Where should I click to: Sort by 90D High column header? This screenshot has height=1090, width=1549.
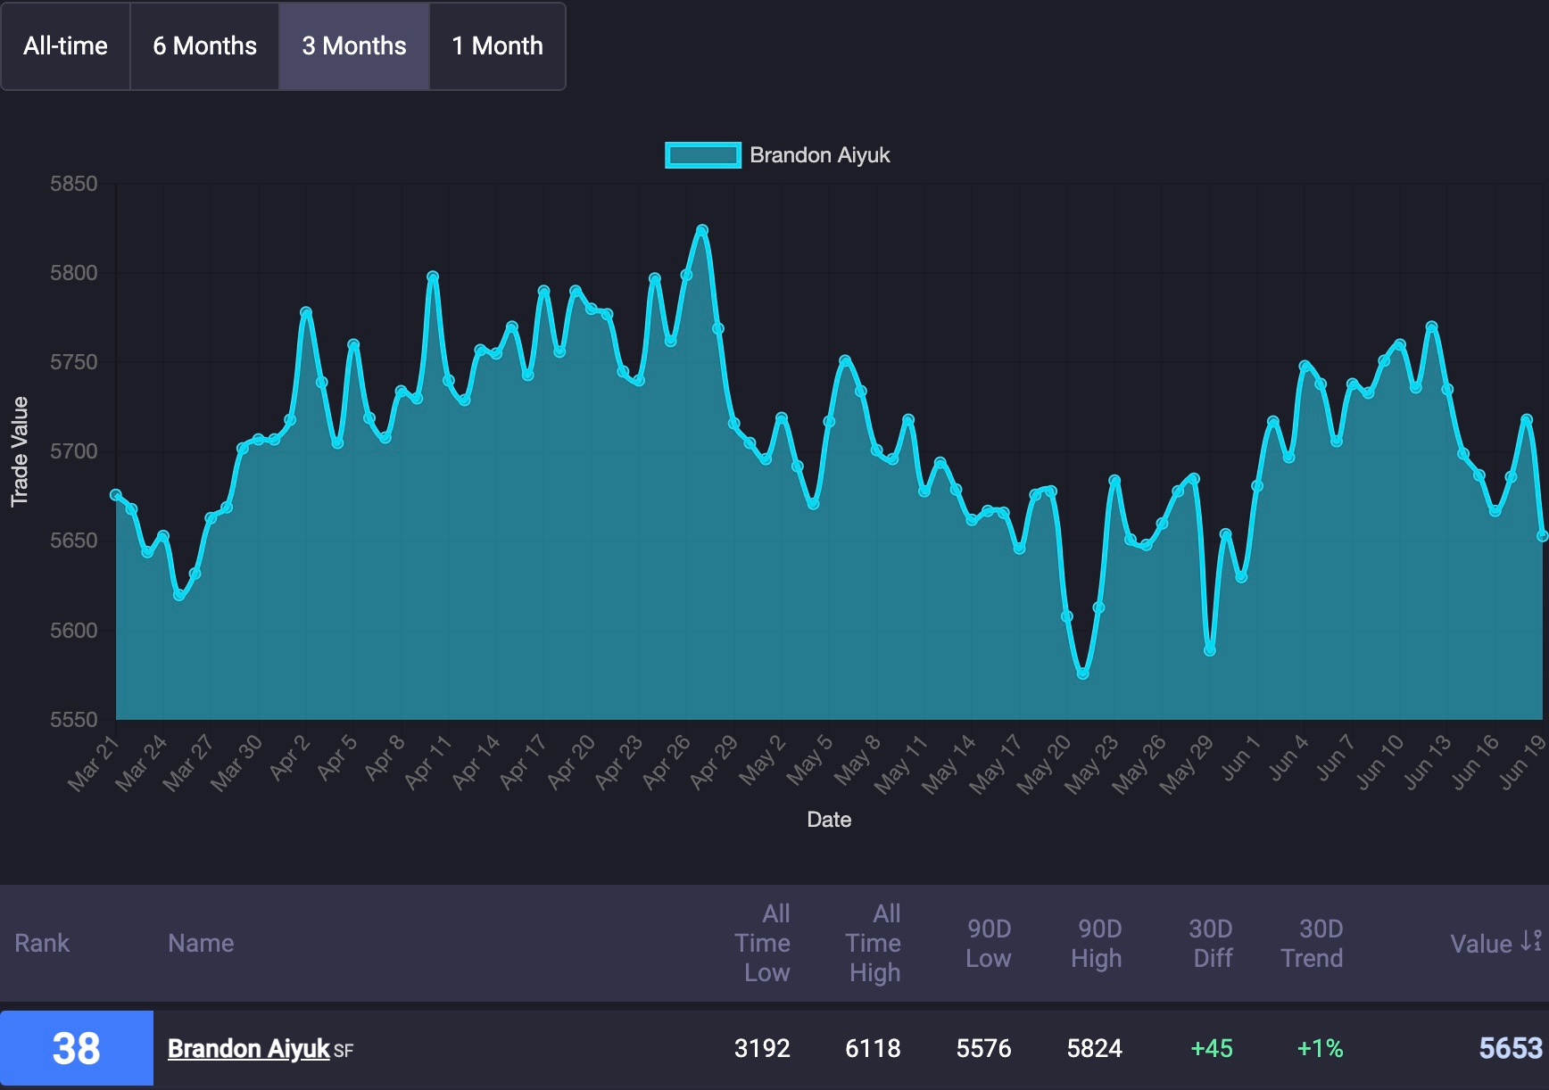1098,943
